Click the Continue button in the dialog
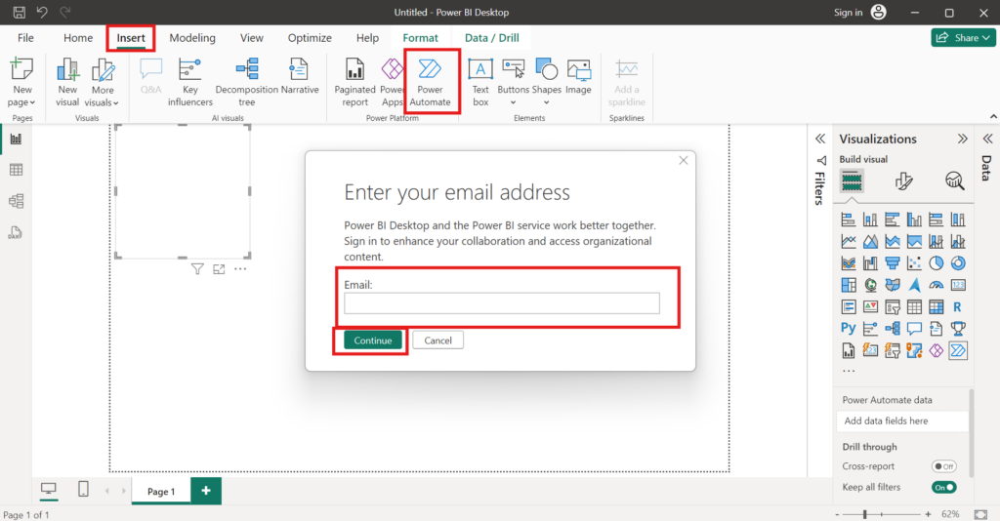1000x521 pixels. pos(372,341)
